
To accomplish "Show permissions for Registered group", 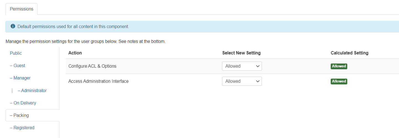I will (x=24, y=128).
